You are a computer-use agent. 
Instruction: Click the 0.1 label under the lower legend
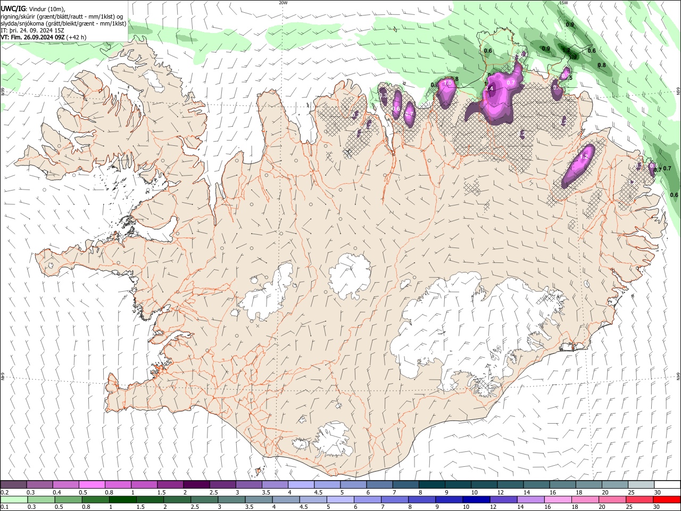click(4, 507)
